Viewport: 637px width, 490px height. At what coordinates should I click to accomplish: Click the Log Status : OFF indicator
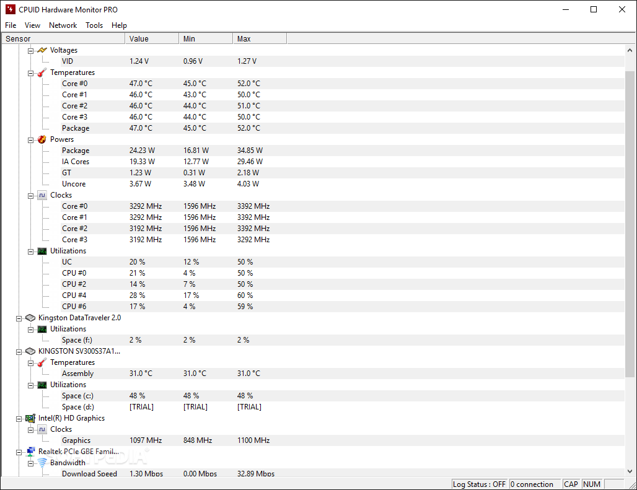(x=480, y=484)
